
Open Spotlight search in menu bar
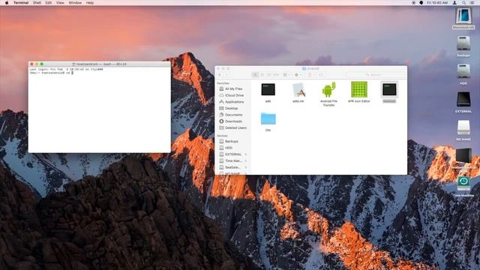[x=463, y=3]
